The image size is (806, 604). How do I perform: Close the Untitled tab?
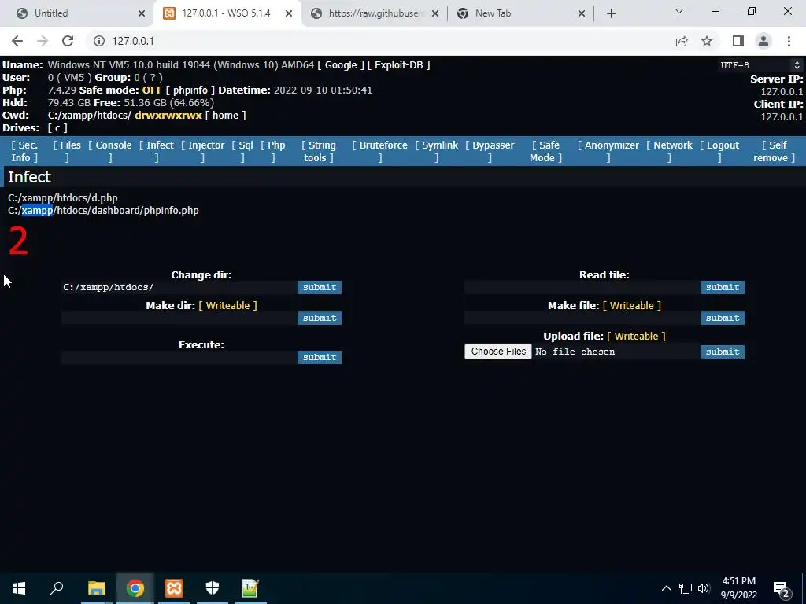pos(142,13)
